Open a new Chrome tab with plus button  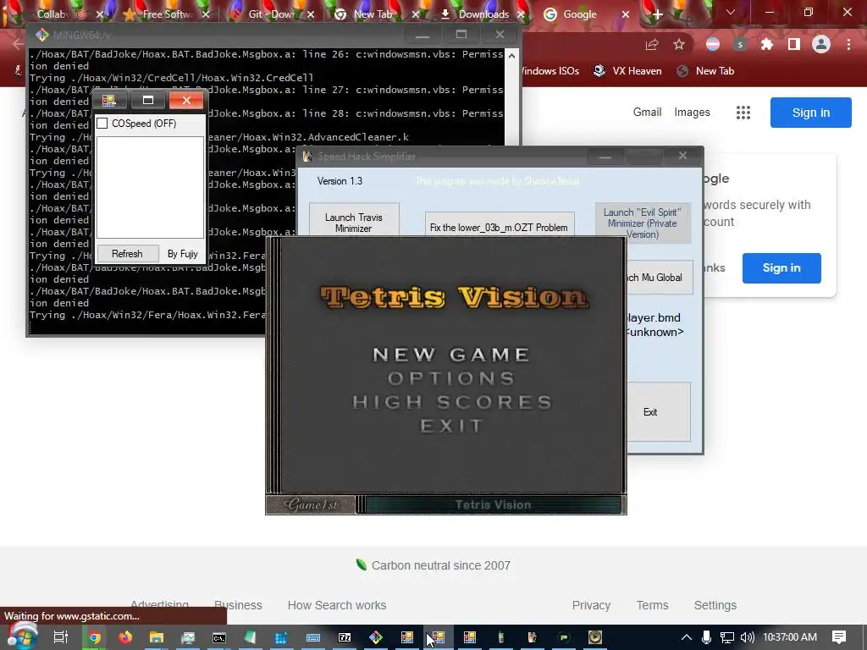657,14
